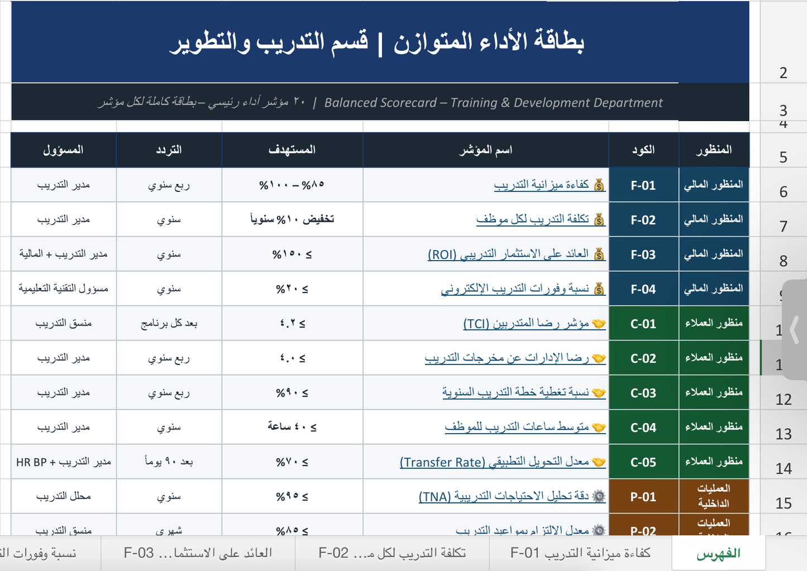Click the handshake icon in row C-03
Image resolution: width=807 pixels, height=571 pixels.
[599, 392]
